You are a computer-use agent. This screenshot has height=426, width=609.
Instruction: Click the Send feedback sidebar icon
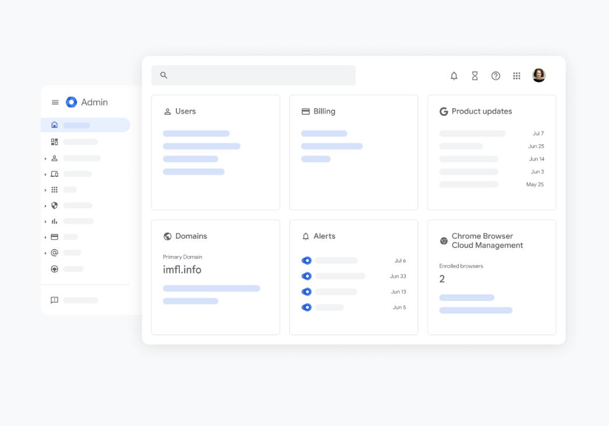[55, 300]
